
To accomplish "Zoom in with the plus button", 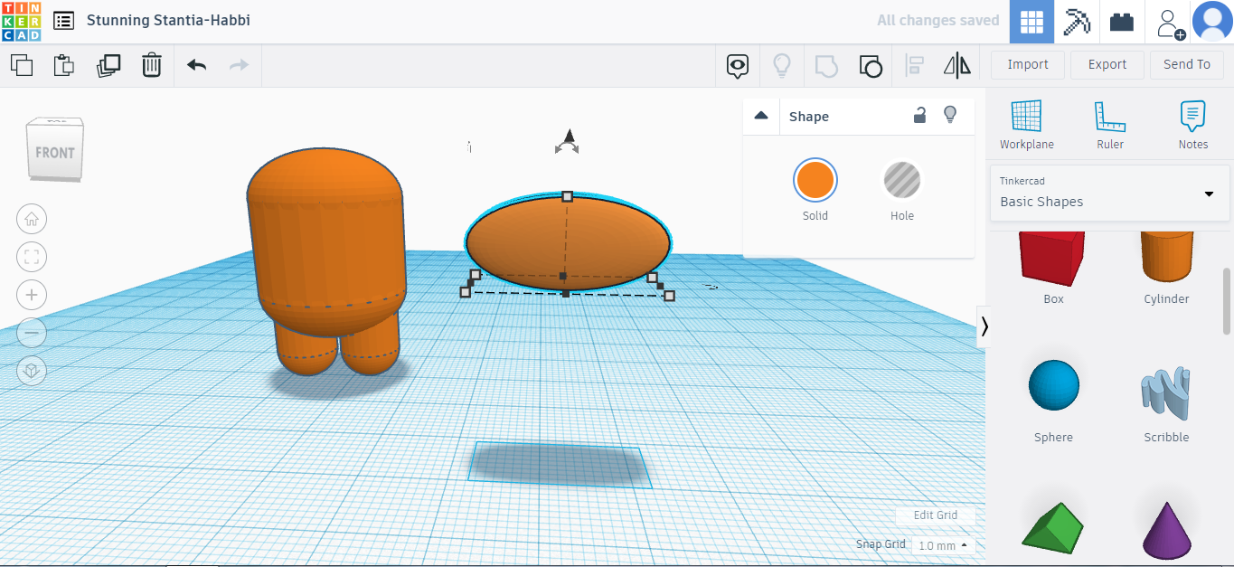I will (32, 295).
